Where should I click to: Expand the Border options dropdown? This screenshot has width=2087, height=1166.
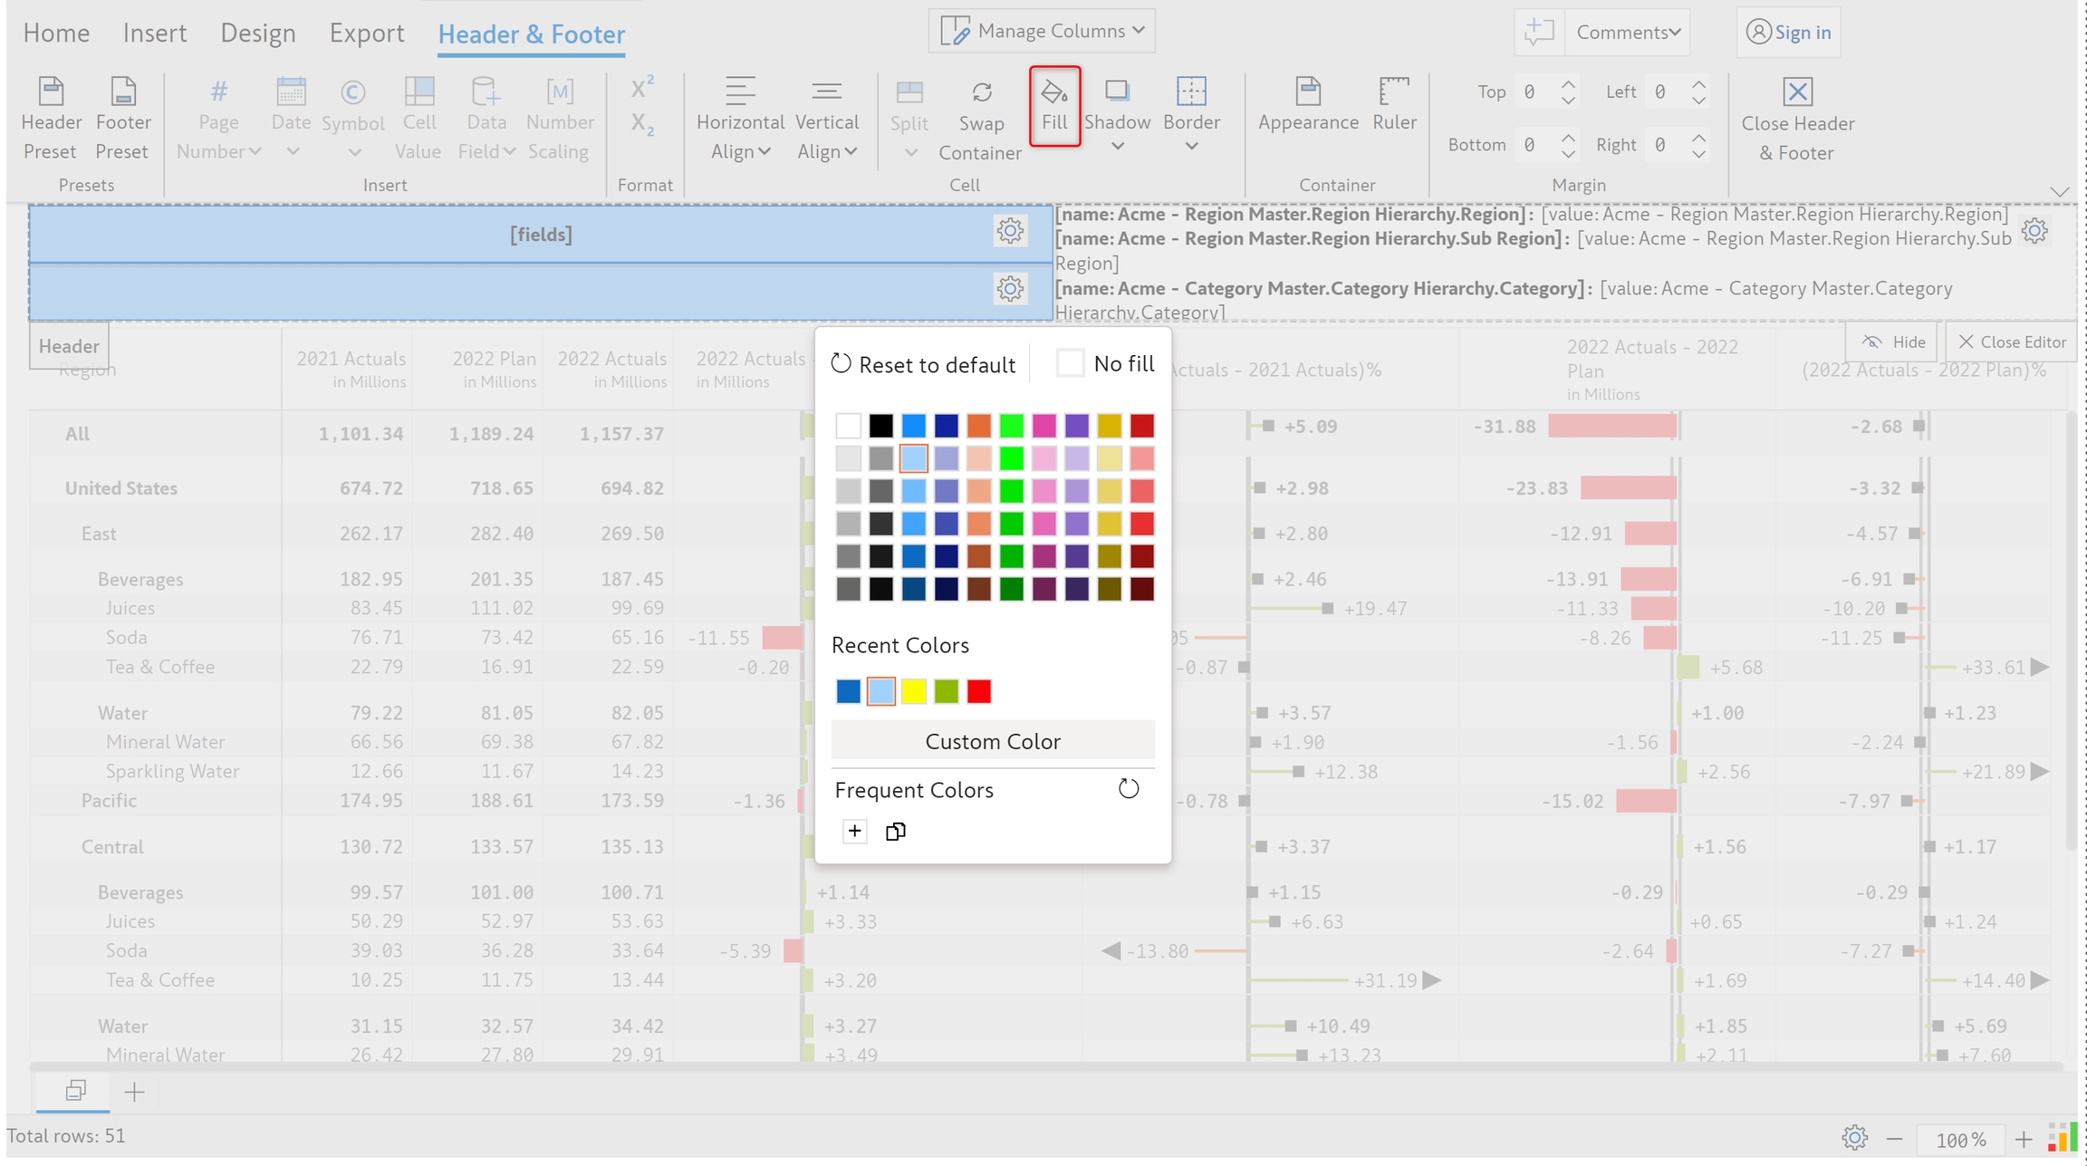point(1191,146)
